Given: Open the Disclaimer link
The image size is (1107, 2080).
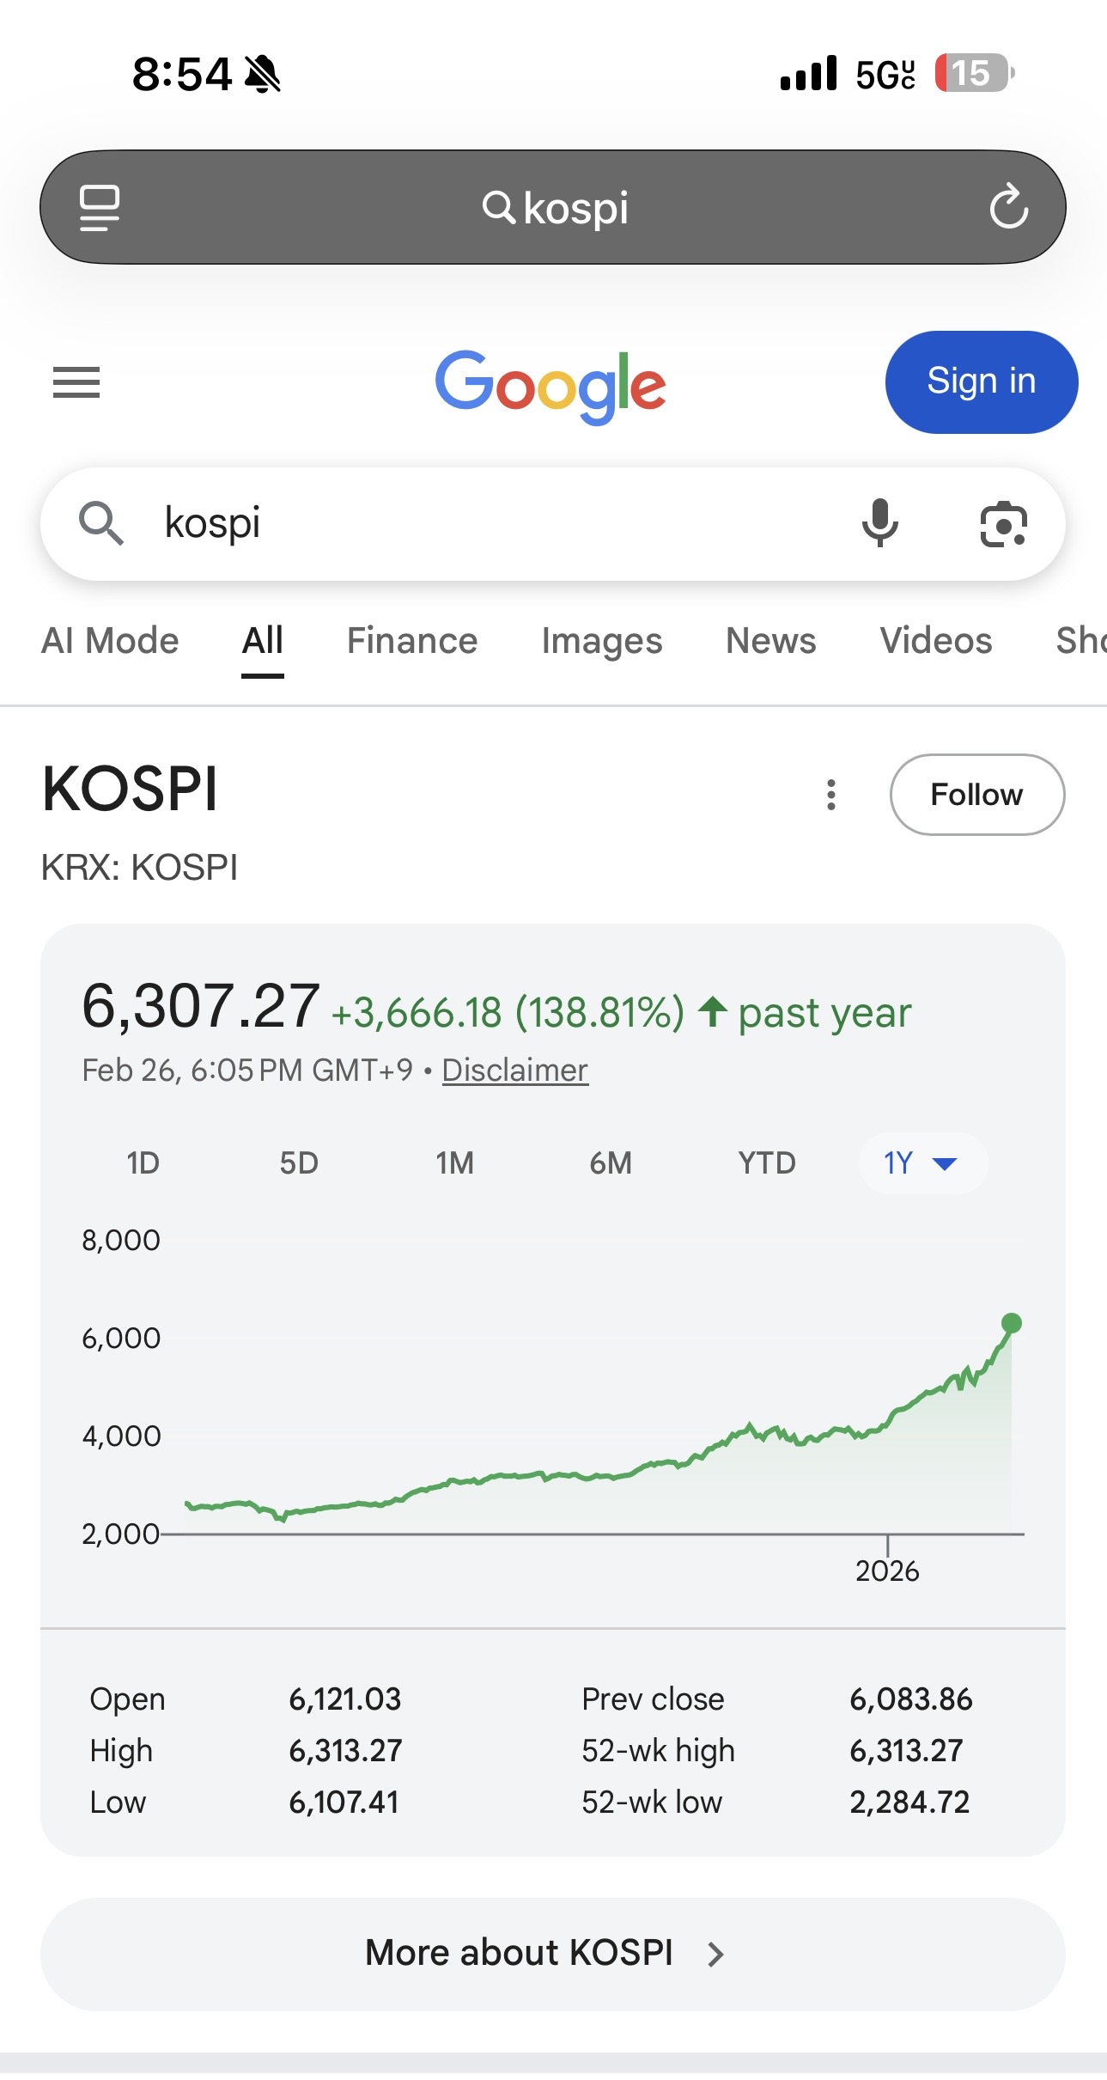Looking at the screenshot, I should (514, 1070).
